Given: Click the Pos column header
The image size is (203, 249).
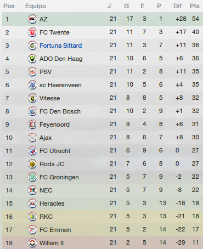Looking at the screenshot, I should pyautogui.click(x=9, y=6).
